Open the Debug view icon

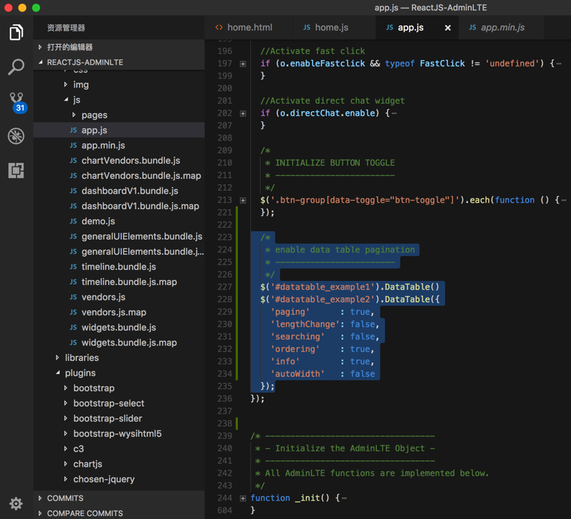[16, 136]
